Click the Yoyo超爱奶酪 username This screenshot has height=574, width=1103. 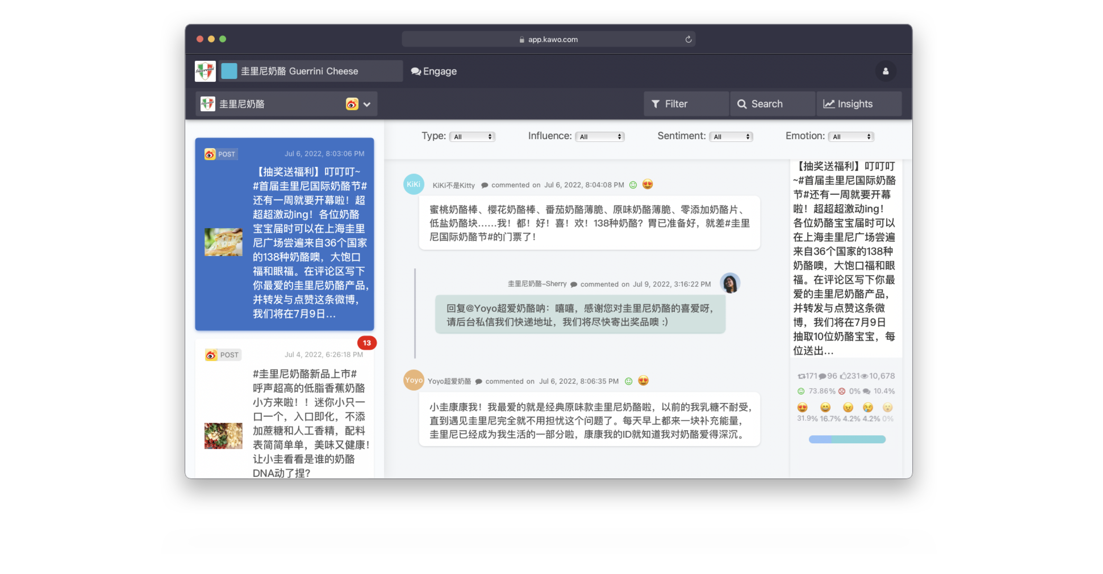449,381
